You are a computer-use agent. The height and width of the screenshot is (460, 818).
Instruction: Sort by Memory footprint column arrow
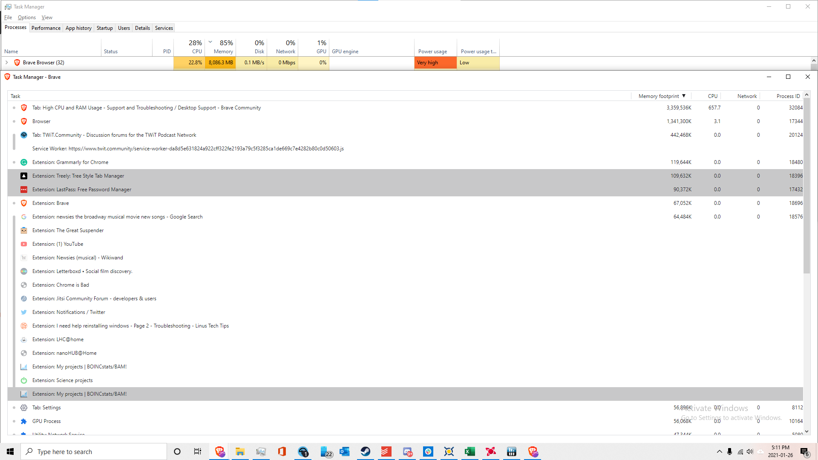[x=684, y=96]
